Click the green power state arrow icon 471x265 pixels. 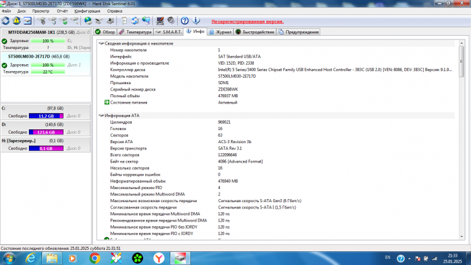point(107,102)
